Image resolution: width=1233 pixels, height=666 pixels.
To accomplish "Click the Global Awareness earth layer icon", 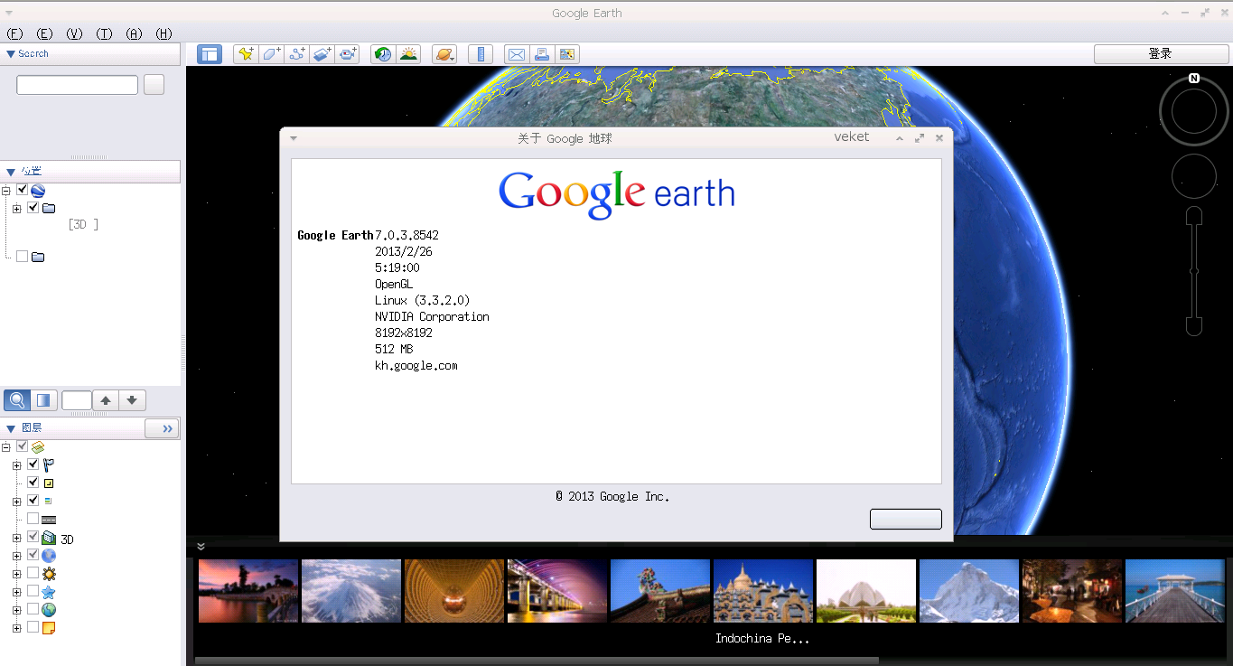I will point(49,610).
